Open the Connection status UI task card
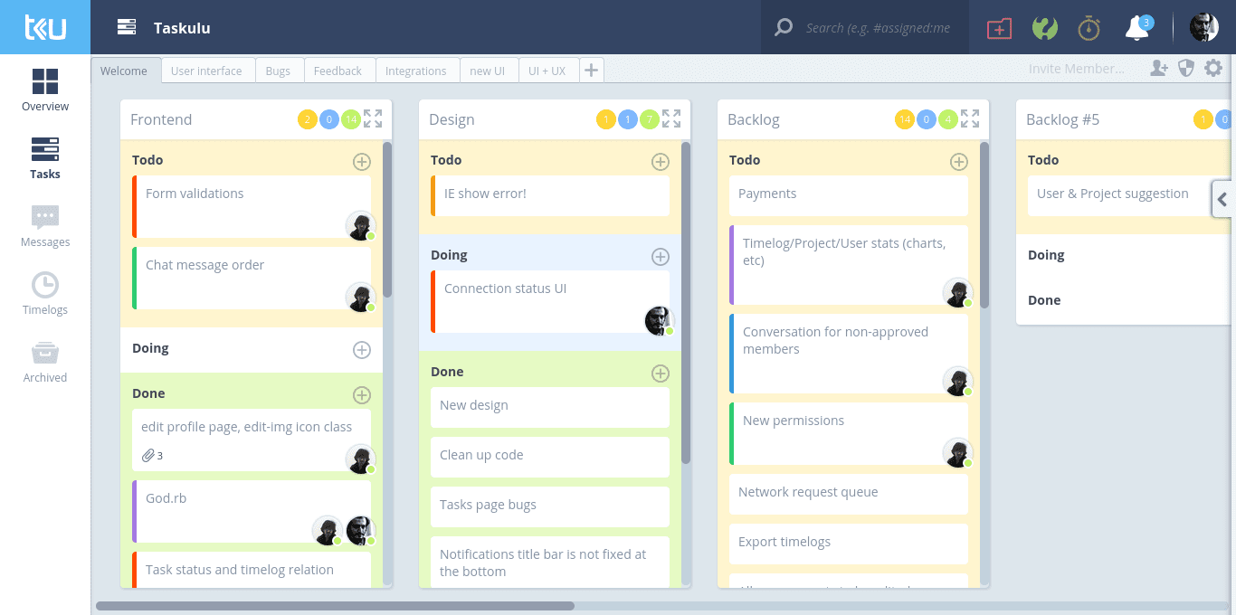The width and height of the screenshot is (1236, 615). 550,301
